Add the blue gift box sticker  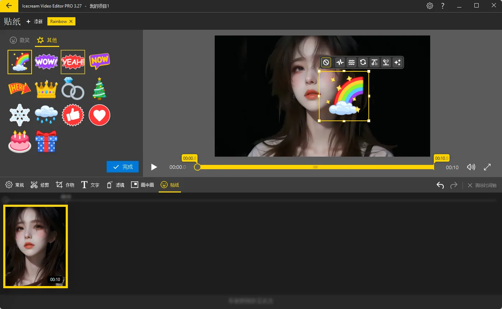46,142
